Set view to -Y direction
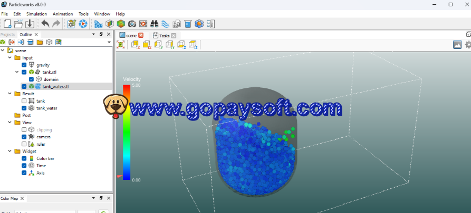471x213 pixels. point(158,45)
